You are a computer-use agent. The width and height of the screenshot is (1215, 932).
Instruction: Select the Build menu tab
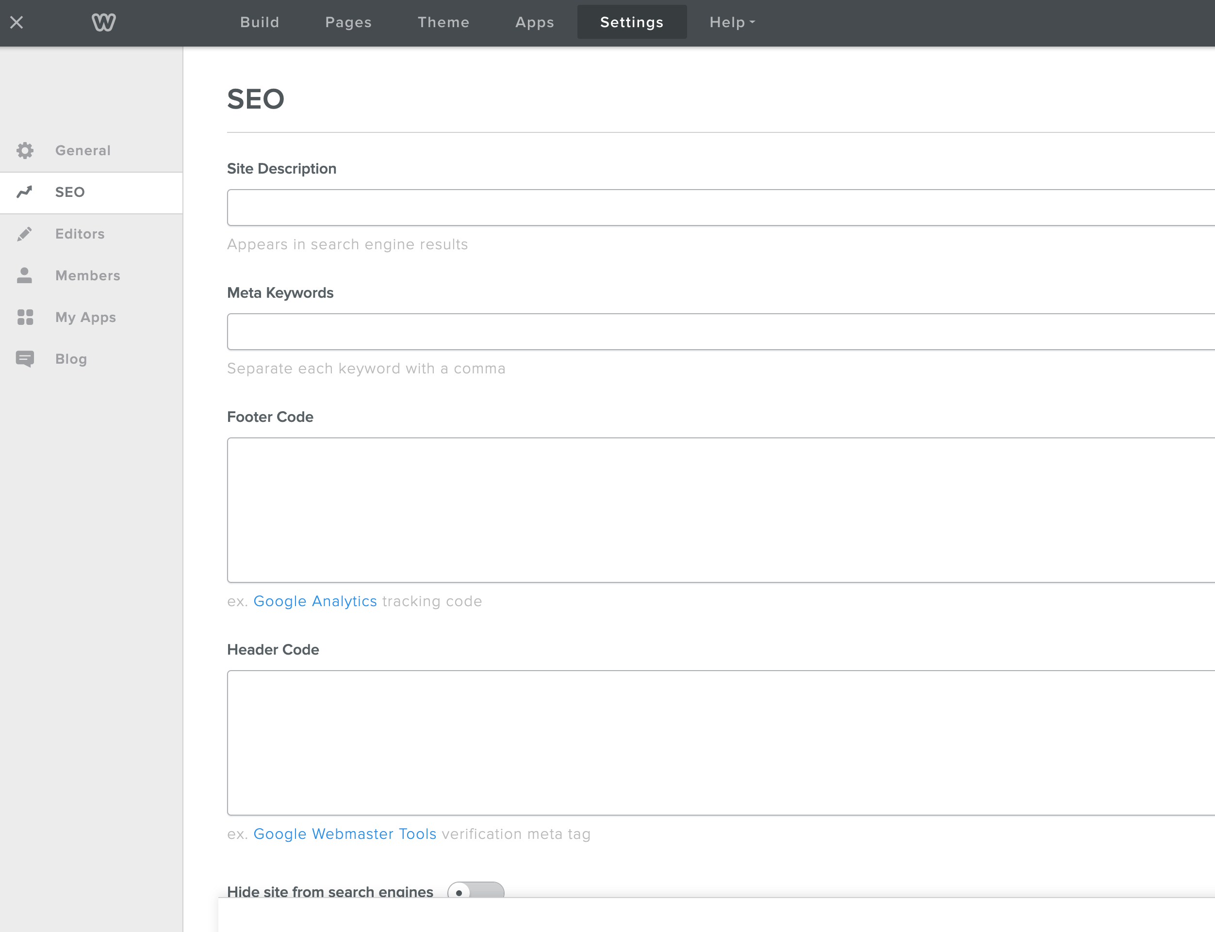click(x=260, y=21)
